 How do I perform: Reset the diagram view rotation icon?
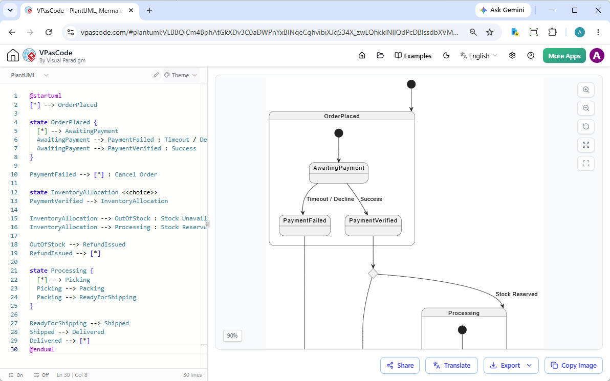586,126
